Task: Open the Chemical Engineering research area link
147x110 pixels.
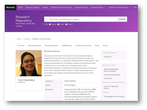Action: (112, 75)
